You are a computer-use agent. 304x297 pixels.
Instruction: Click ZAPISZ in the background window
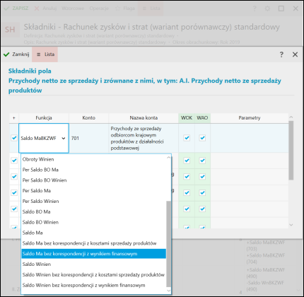click(x=16, y=8)
